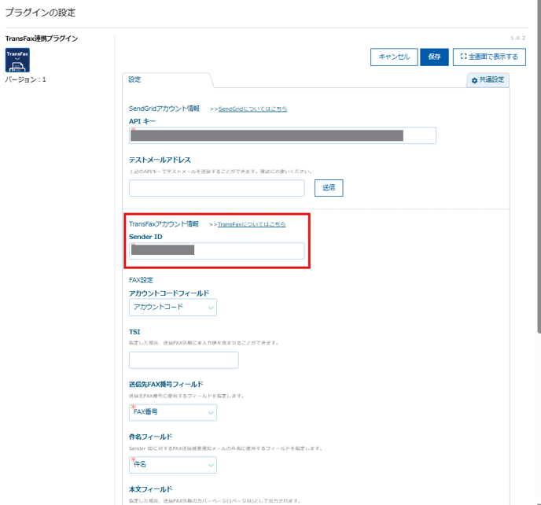This screenshot has height=505, width=541.
Task: Click the 送信先FAX番号フィールド label
Action: tap(166, 384)
